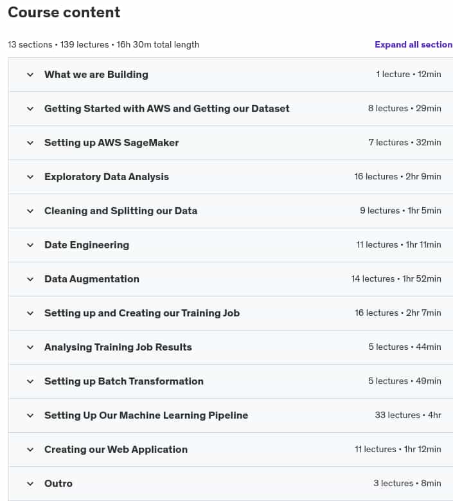453x501 pixels.
Task: Click '9 lectures • 1hr 5min' text
Action: pyautogui.click(x=401, y=210)
